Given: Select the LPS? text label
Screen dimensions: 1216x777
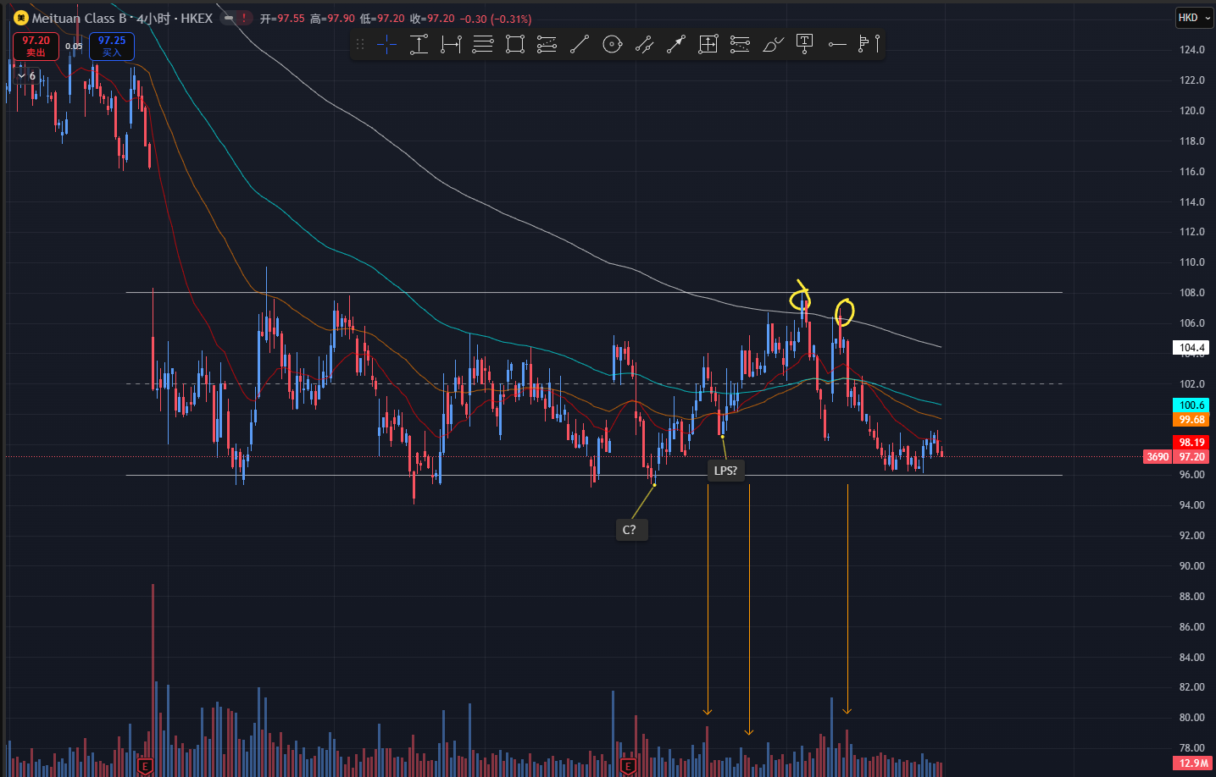Looking at the screenshot, I should click(x=725, y=471).
